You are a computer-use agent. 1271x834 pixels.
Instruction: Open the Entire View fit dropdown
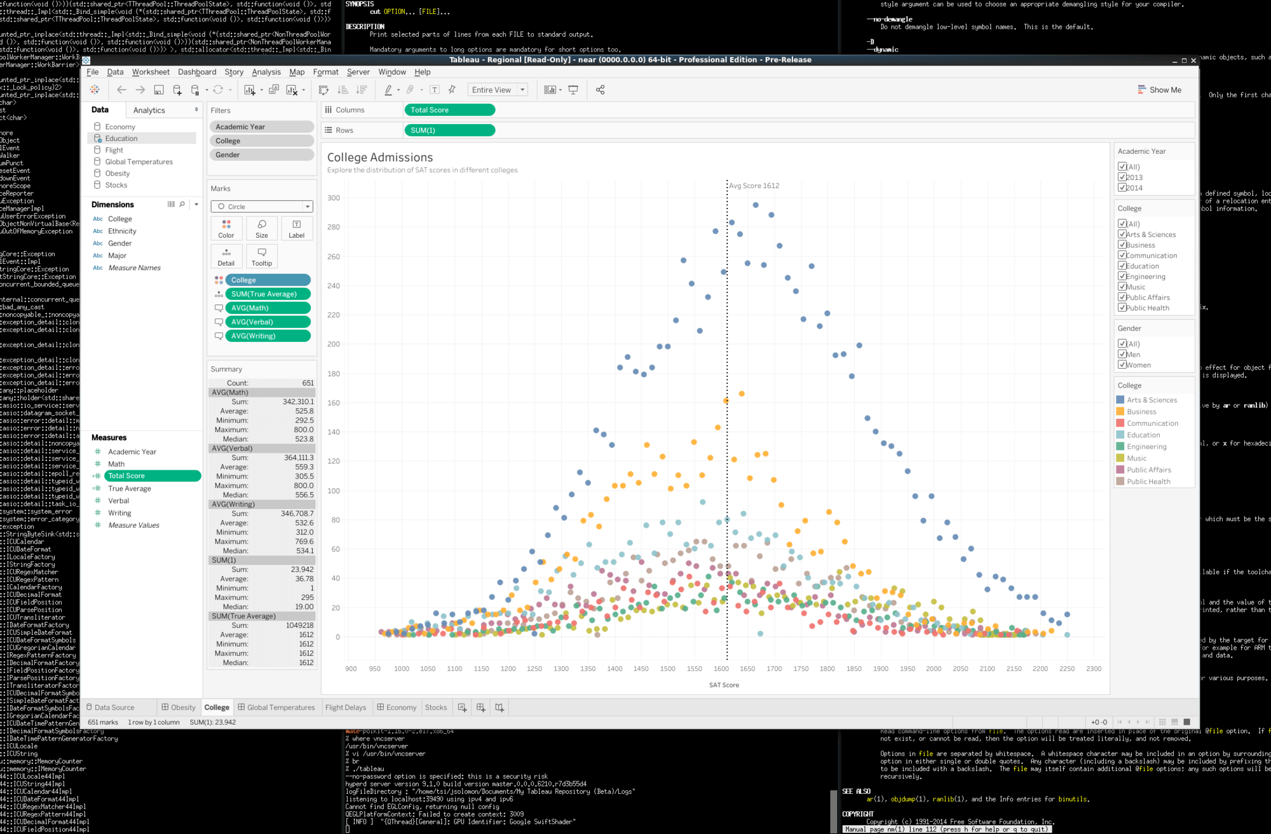point(498,90)
